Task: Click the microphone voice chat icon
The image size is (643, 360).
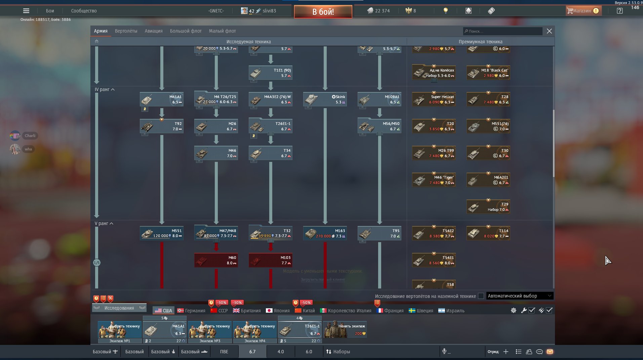Action: click(x=444, y=351)
